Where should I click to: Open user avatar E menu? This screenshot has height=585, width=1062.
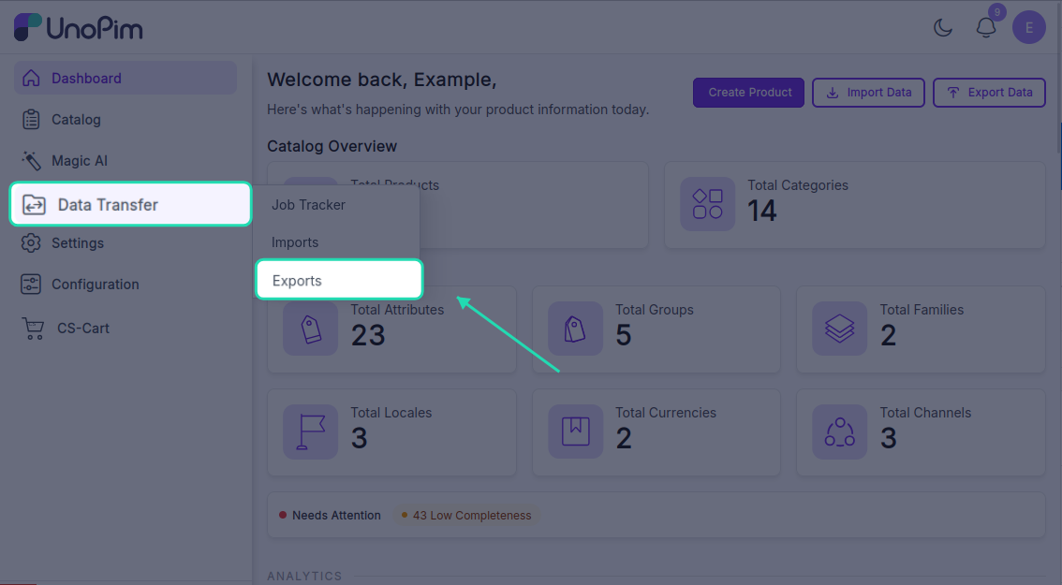(x=1029, y=28)
